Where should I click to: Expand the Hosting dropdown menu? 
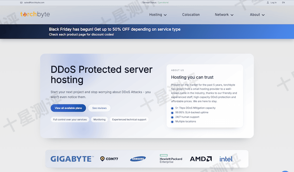click(158, 15)
